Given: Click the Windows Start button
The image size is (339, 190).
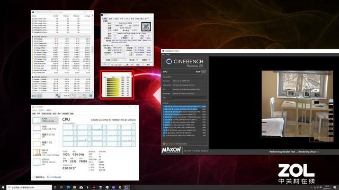Looking at the screenshot, I should click(3, 187).
